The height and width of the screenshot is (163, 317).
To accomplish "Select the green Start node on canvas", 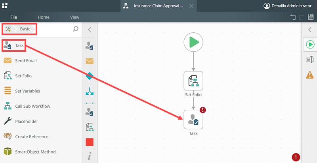I will (x=193, y=42).
